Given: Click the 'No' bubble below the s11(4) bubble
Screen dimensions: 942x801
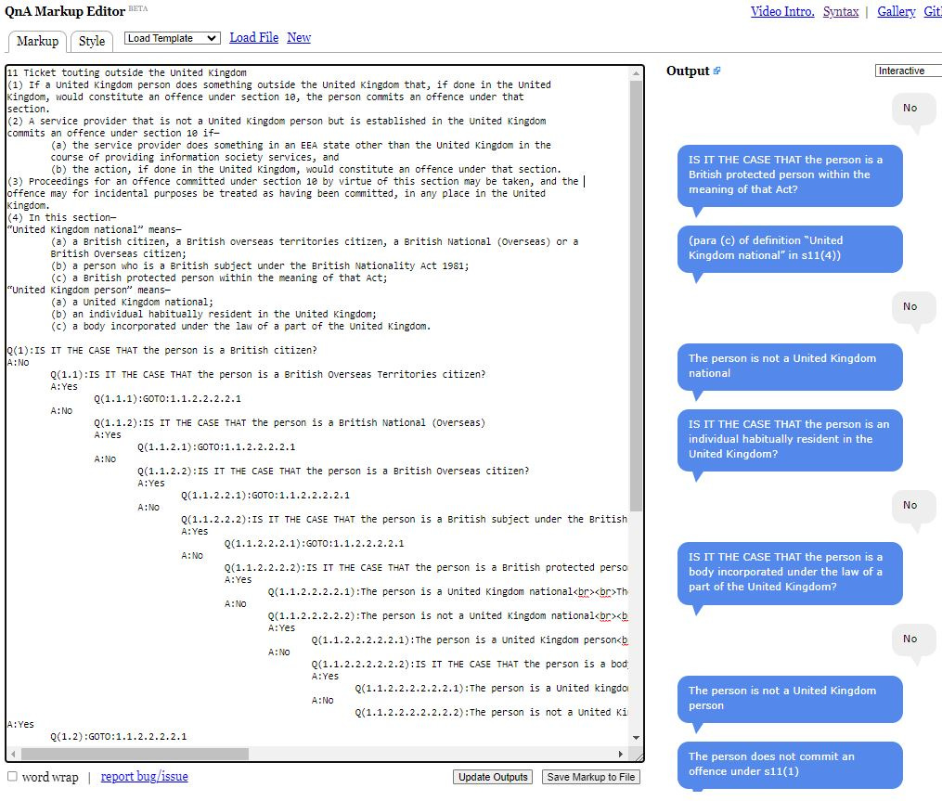Looking at the screenshot, I should pos(913,307).
